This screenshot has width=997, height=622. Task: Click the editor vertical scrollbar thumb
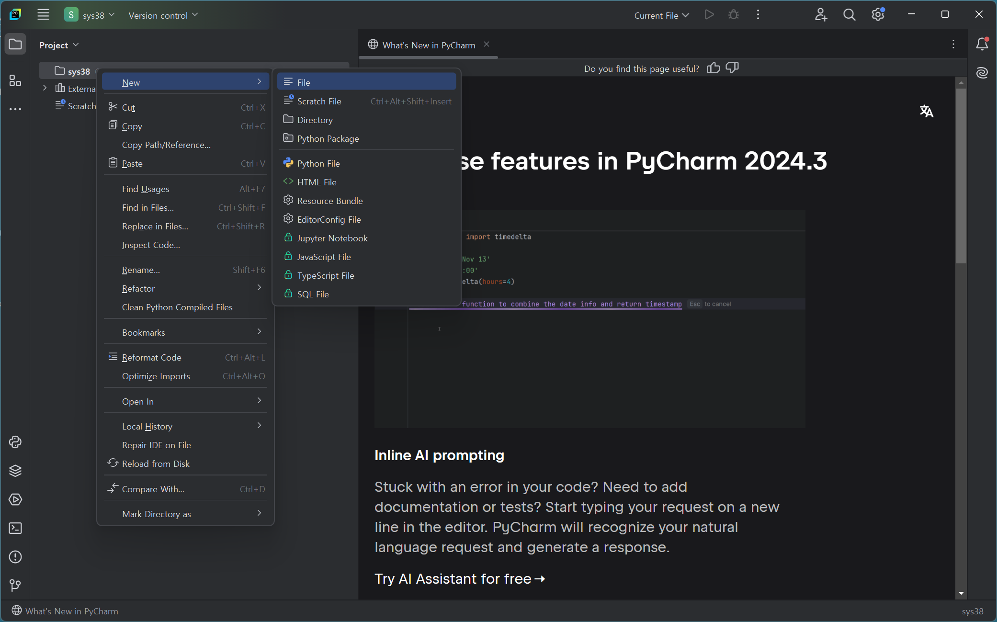(961, 175)
